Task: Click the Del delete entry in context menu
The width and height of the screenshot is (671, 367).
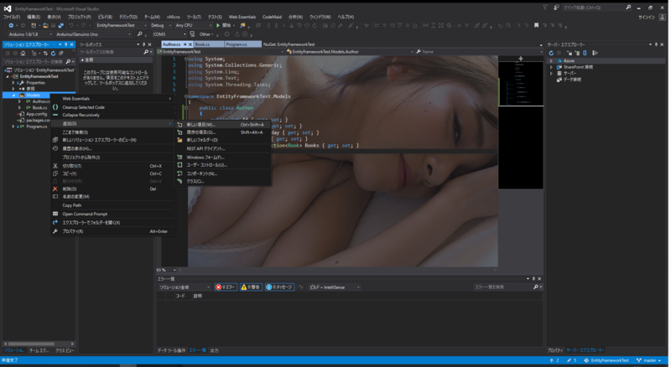Action: click(x=112, y=189)
